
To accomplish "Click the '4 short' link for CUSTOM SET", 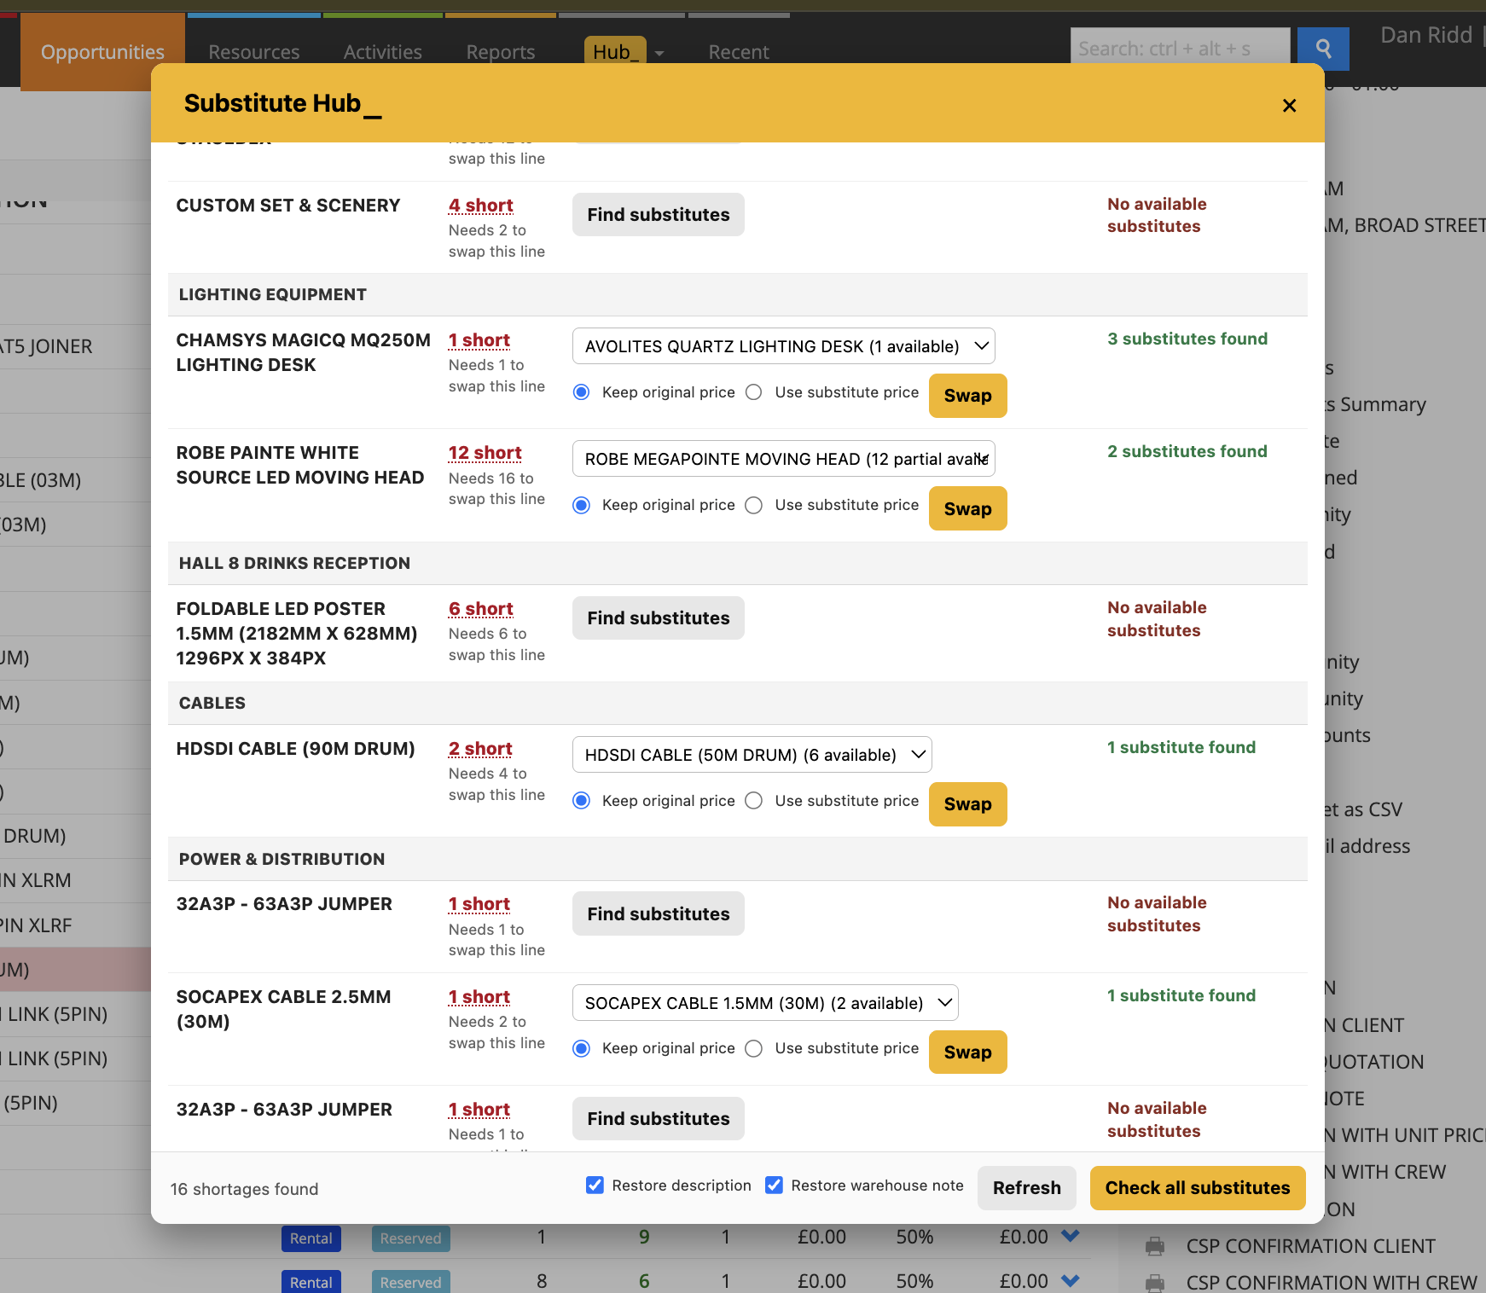I will coord(481,206).
